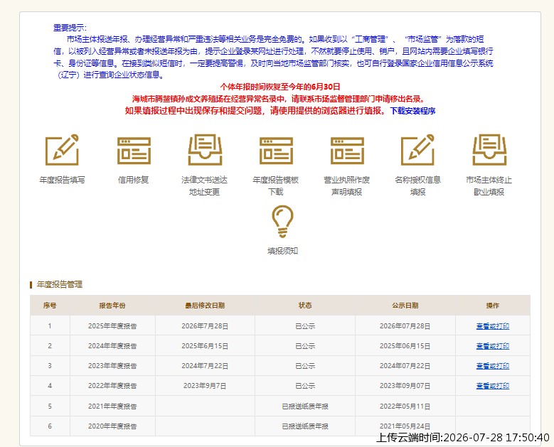Viewport: 554px width, 447px height.
Task: Open the 名称授权信息填报 pencil icon
Action: [417, 150]
